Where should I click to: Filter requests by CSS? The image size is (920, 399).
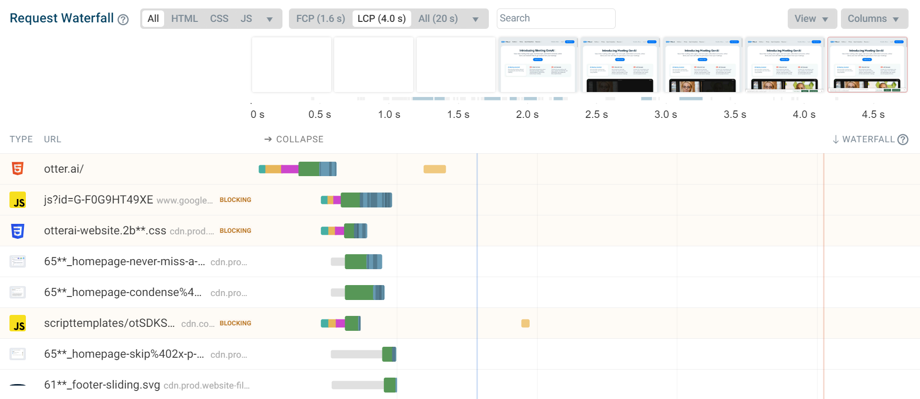[x=219, y=18]
